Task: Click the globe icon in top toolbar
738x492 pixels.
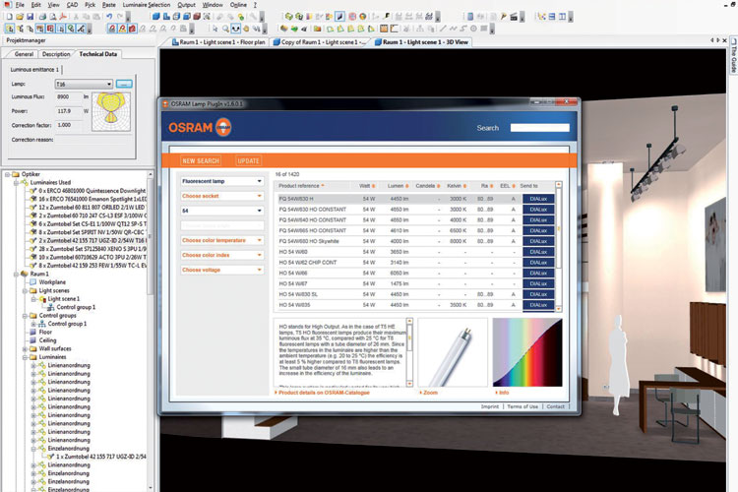Action: click(362, 17)
